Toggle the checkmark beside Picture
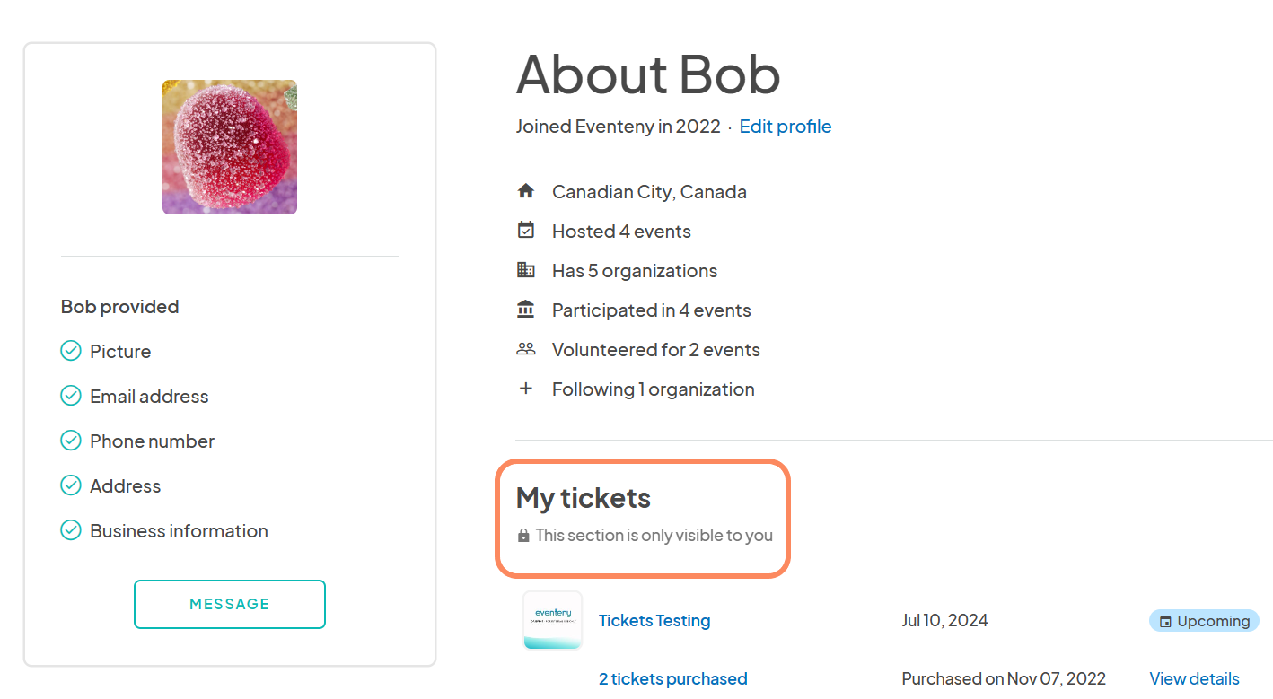 point(71,350)
